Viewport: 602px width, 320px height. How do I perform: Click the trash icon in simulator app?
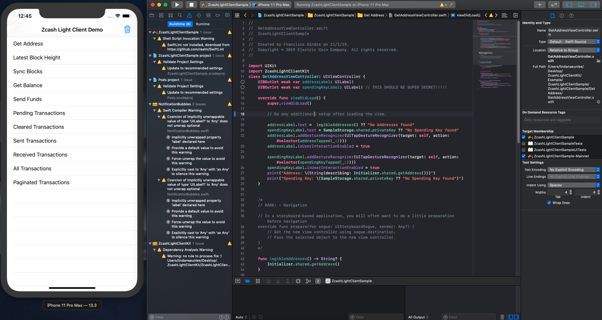click(x=127, y=29)
